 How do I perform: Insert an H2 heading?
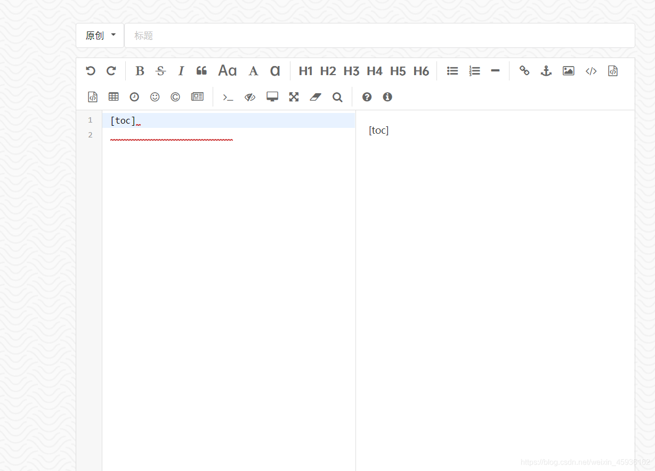tap(328, 71)
